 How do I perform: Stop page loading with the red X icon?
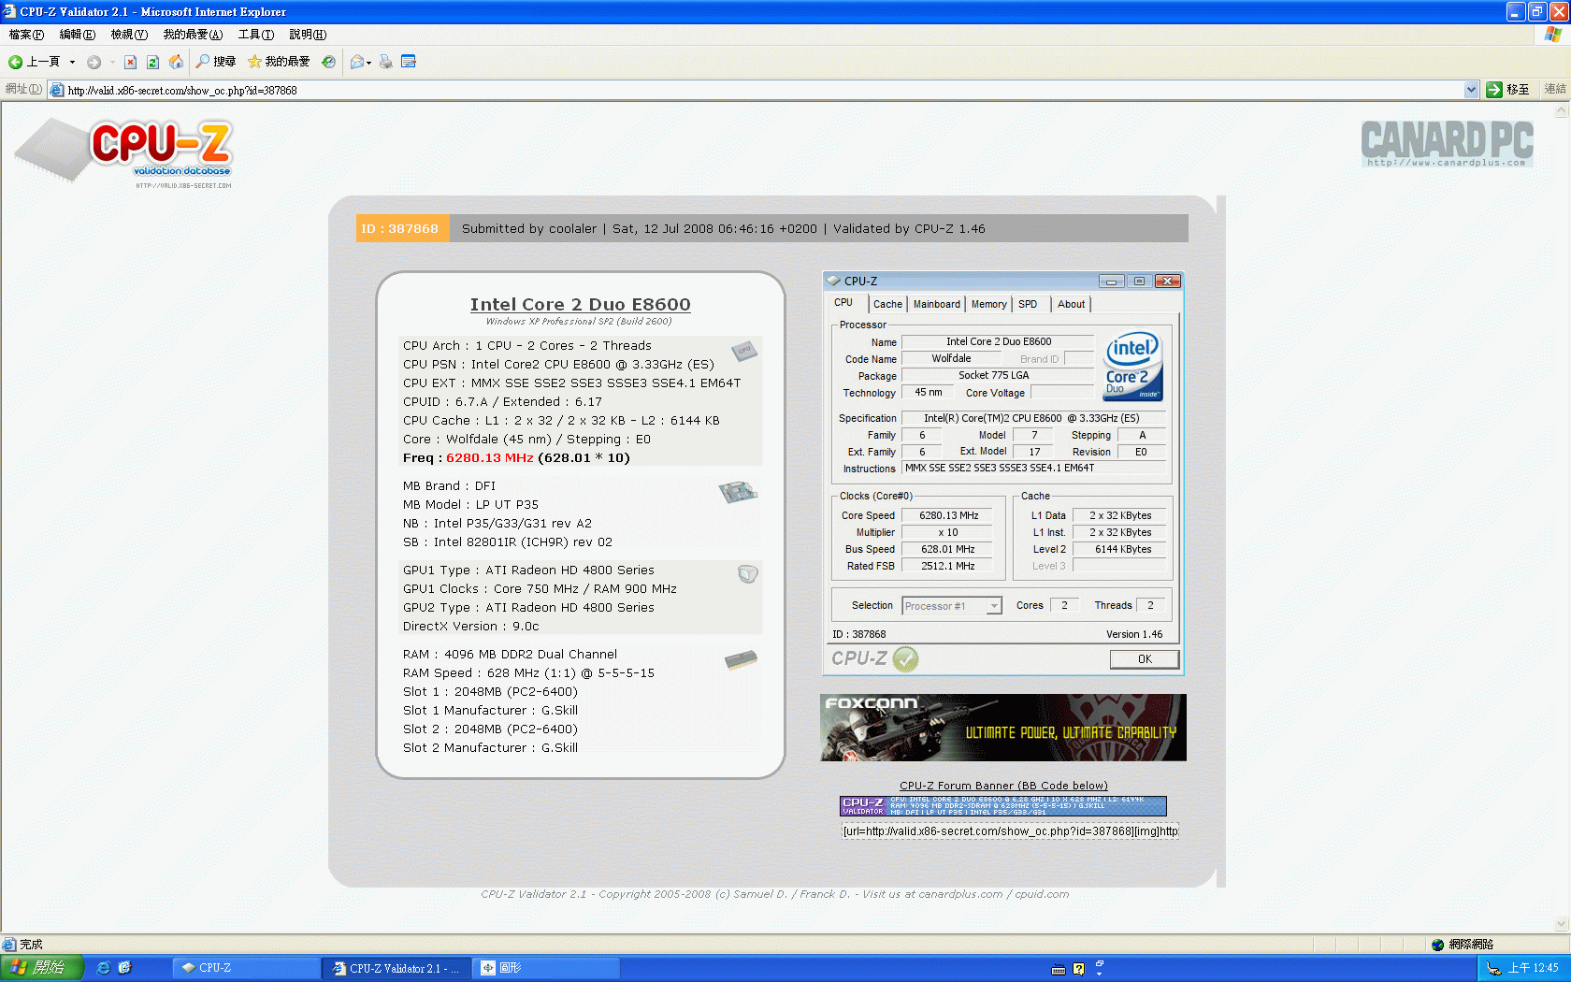[x=130, y=62]
